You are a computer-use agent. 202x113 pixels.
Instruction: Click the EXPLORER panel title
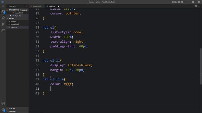[x=12, y=6]
